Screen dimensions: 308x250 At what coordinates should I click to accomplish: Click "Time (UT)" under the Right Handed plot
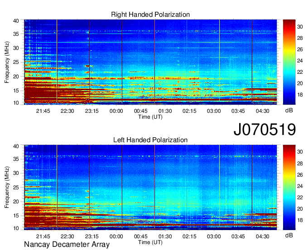tap(150, 117)
